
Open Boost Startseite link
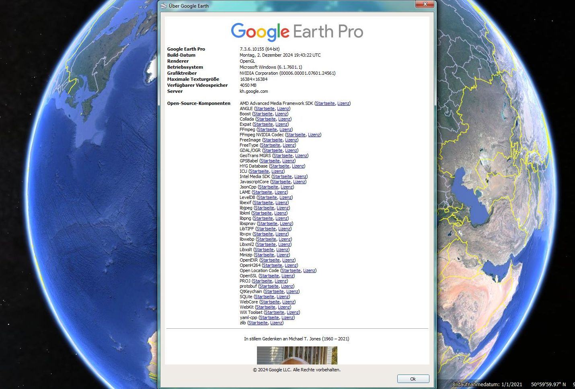[x=263, y=114]
